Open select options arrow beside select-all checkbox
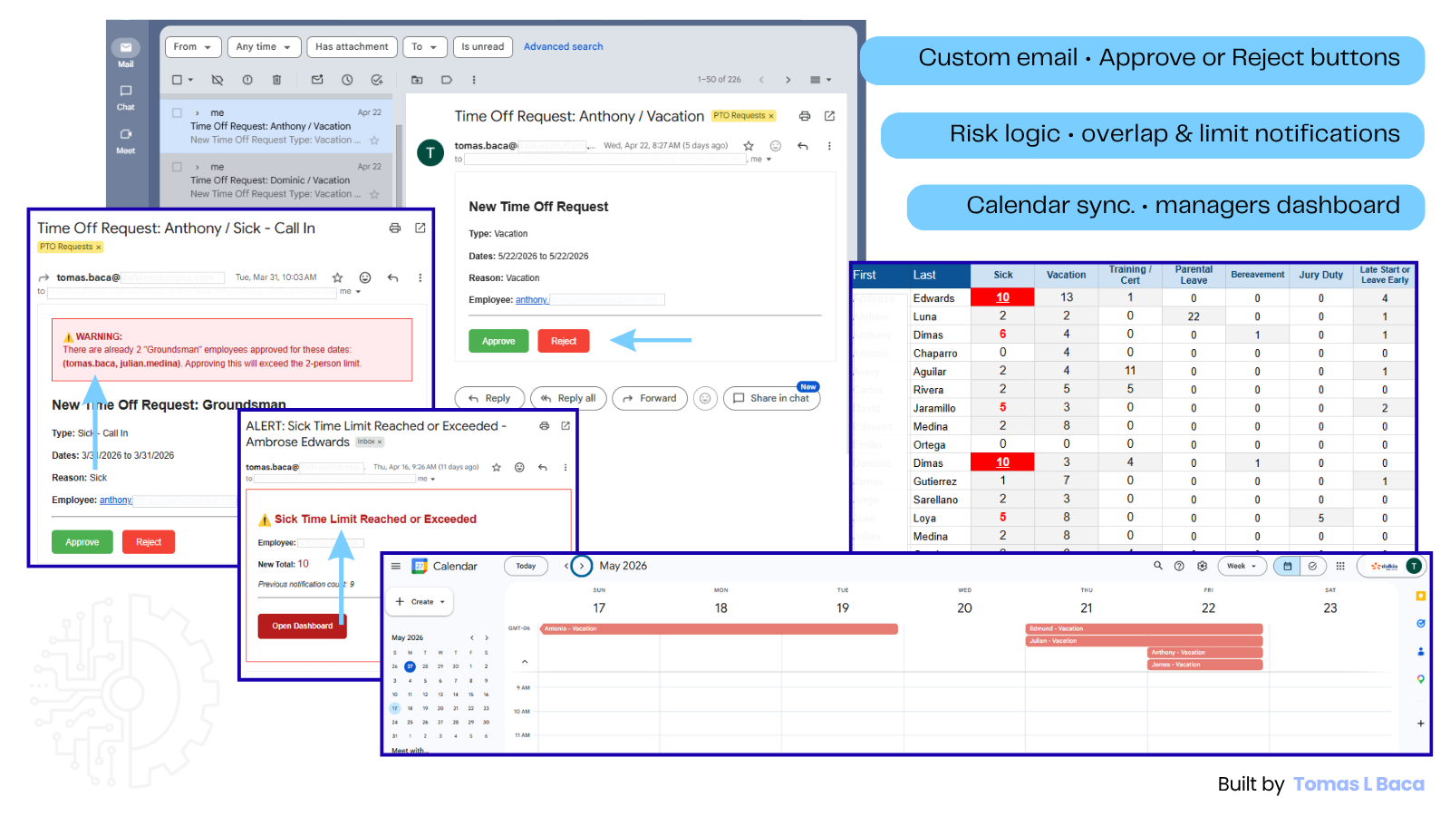Screen dimensions: 1450x816 pos(191,80)
